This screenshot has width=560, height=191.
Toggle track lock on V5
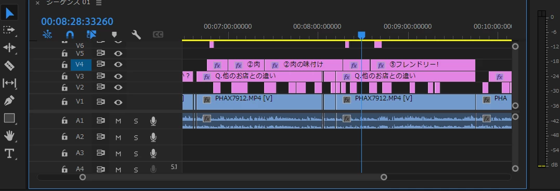(x=64, y=53)
